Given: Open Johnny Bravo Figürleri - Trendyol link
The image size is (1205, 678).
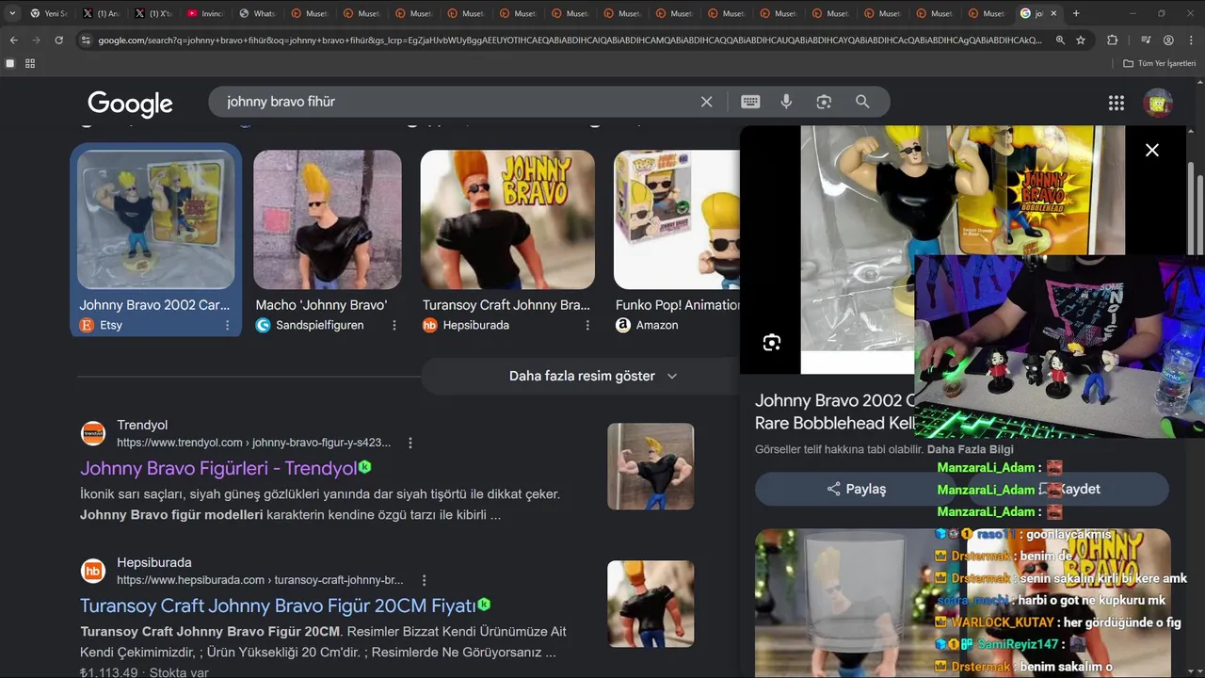Looking at the screenshot, I should pyautogui.click(x=218, y=468).
